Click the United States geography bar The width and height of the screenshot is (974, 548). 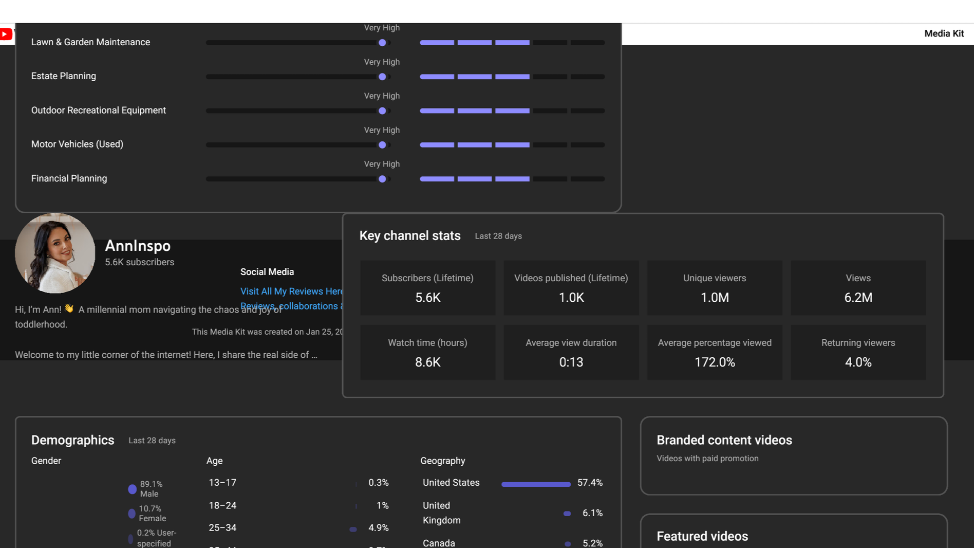[536, 484]
